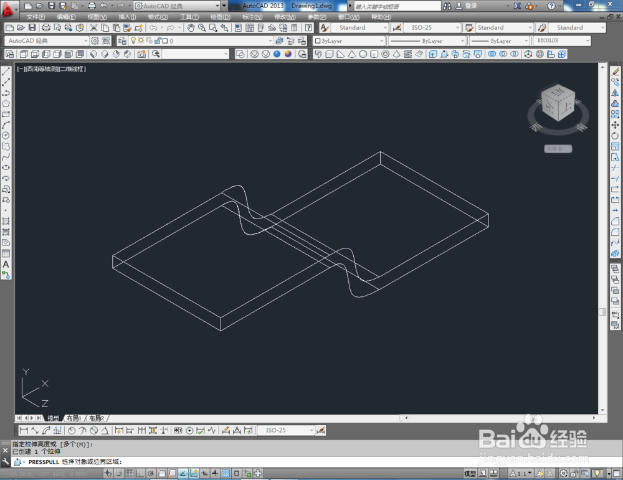
Task: Toggle Grid Display in status bar
Action: (x=130, y=473)
